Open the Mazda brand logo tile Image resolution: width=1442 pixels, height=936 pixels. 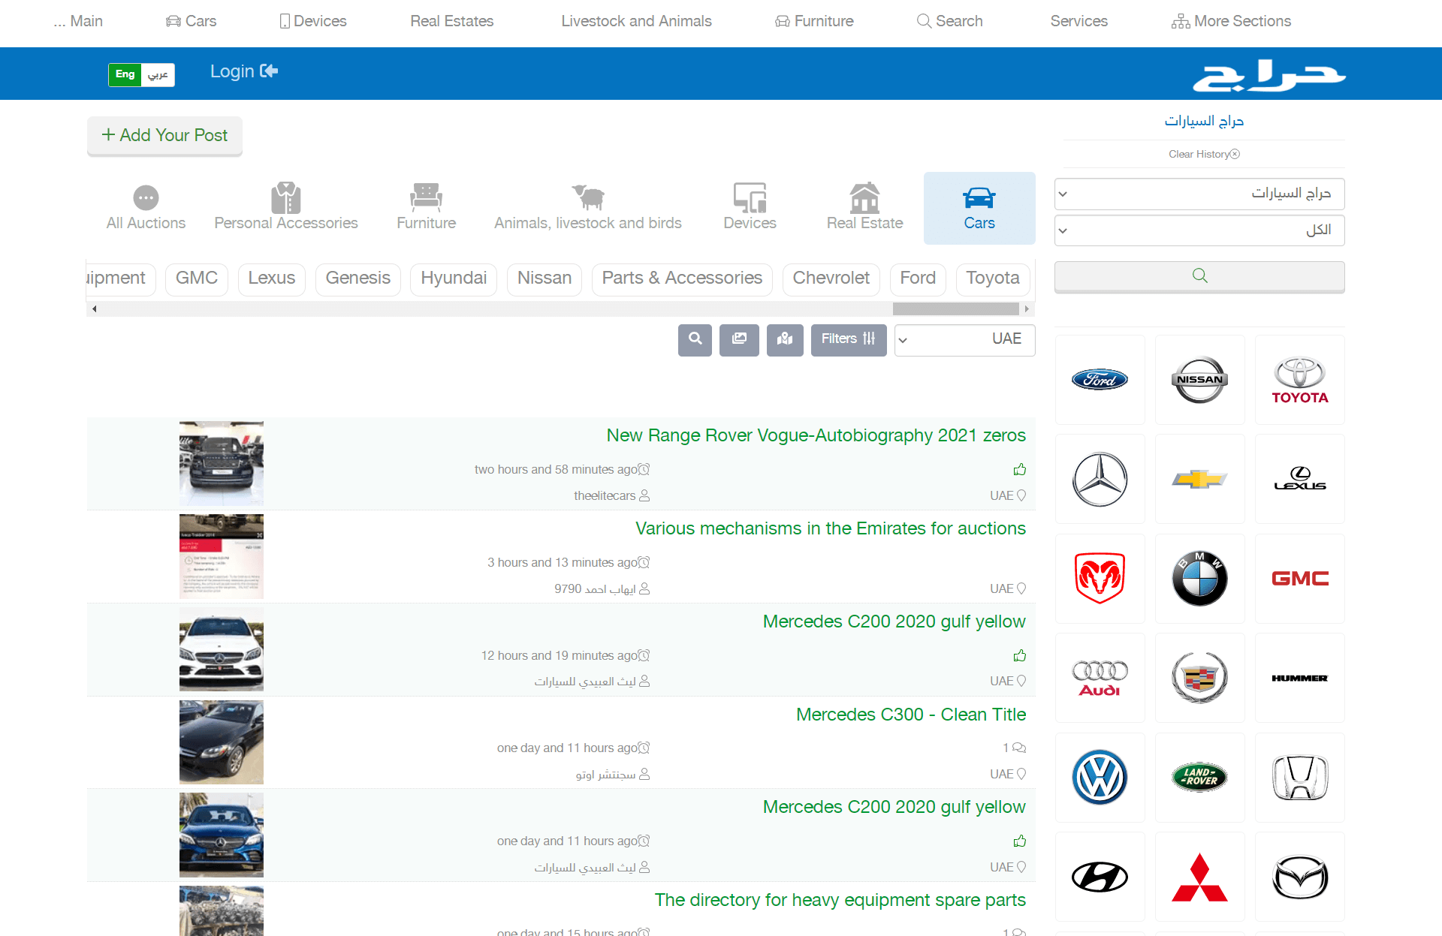pos(1300,877)
